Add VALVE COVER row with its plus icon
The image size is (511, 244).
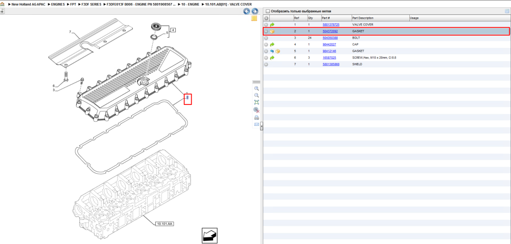(x=266, y=24)
